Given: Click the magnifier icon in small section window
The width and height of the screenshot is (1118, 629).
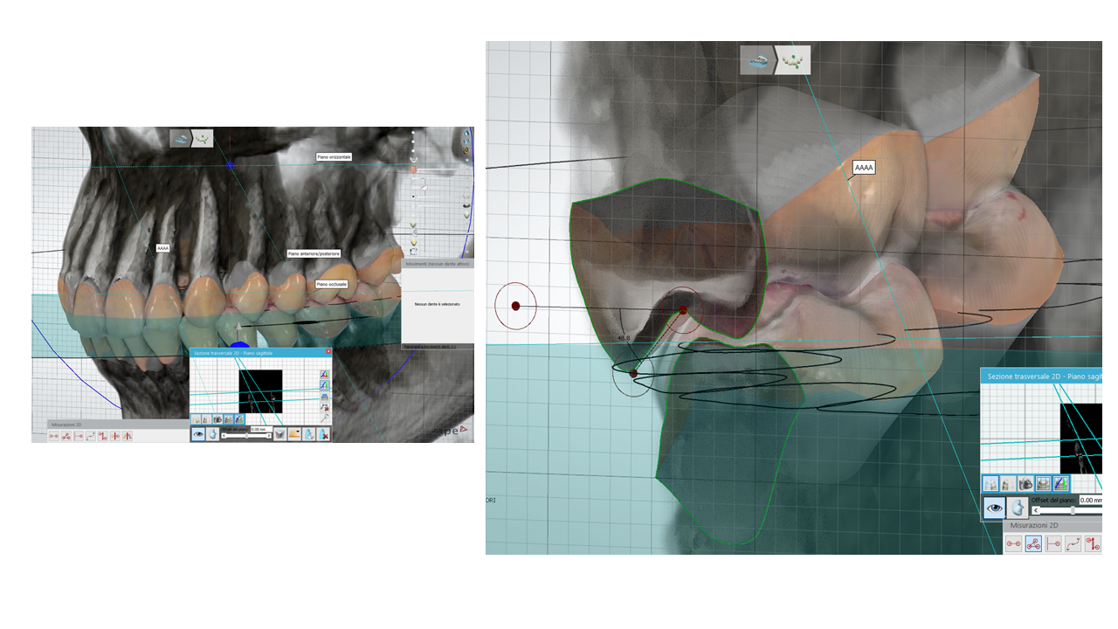Looking at the screenshot, I should (325, 418).
